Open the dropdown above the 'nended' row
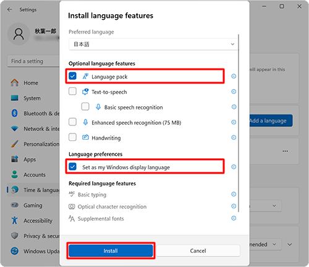Screen dimensions: 309x267 tap(266, 206)
